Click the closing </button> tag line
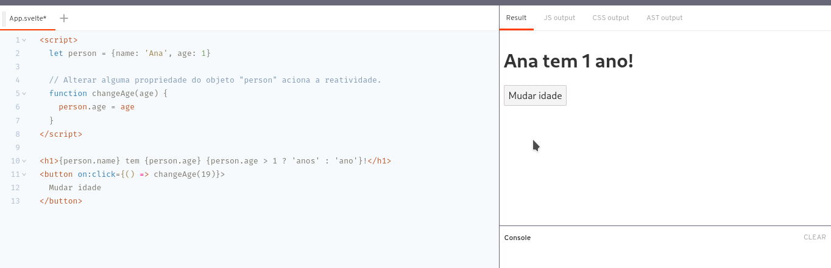This screenshot has width=831, height=268. pyautogui.click(x=61, y=201)
